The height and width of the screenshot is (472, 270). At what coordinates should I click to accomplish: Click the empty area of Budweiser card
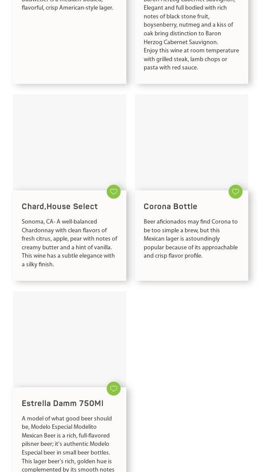tap(70, 48)
